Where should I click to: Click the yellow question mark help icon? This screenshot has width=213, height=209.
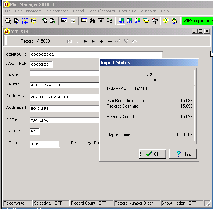pyautogui.click(x=166, y=21)
